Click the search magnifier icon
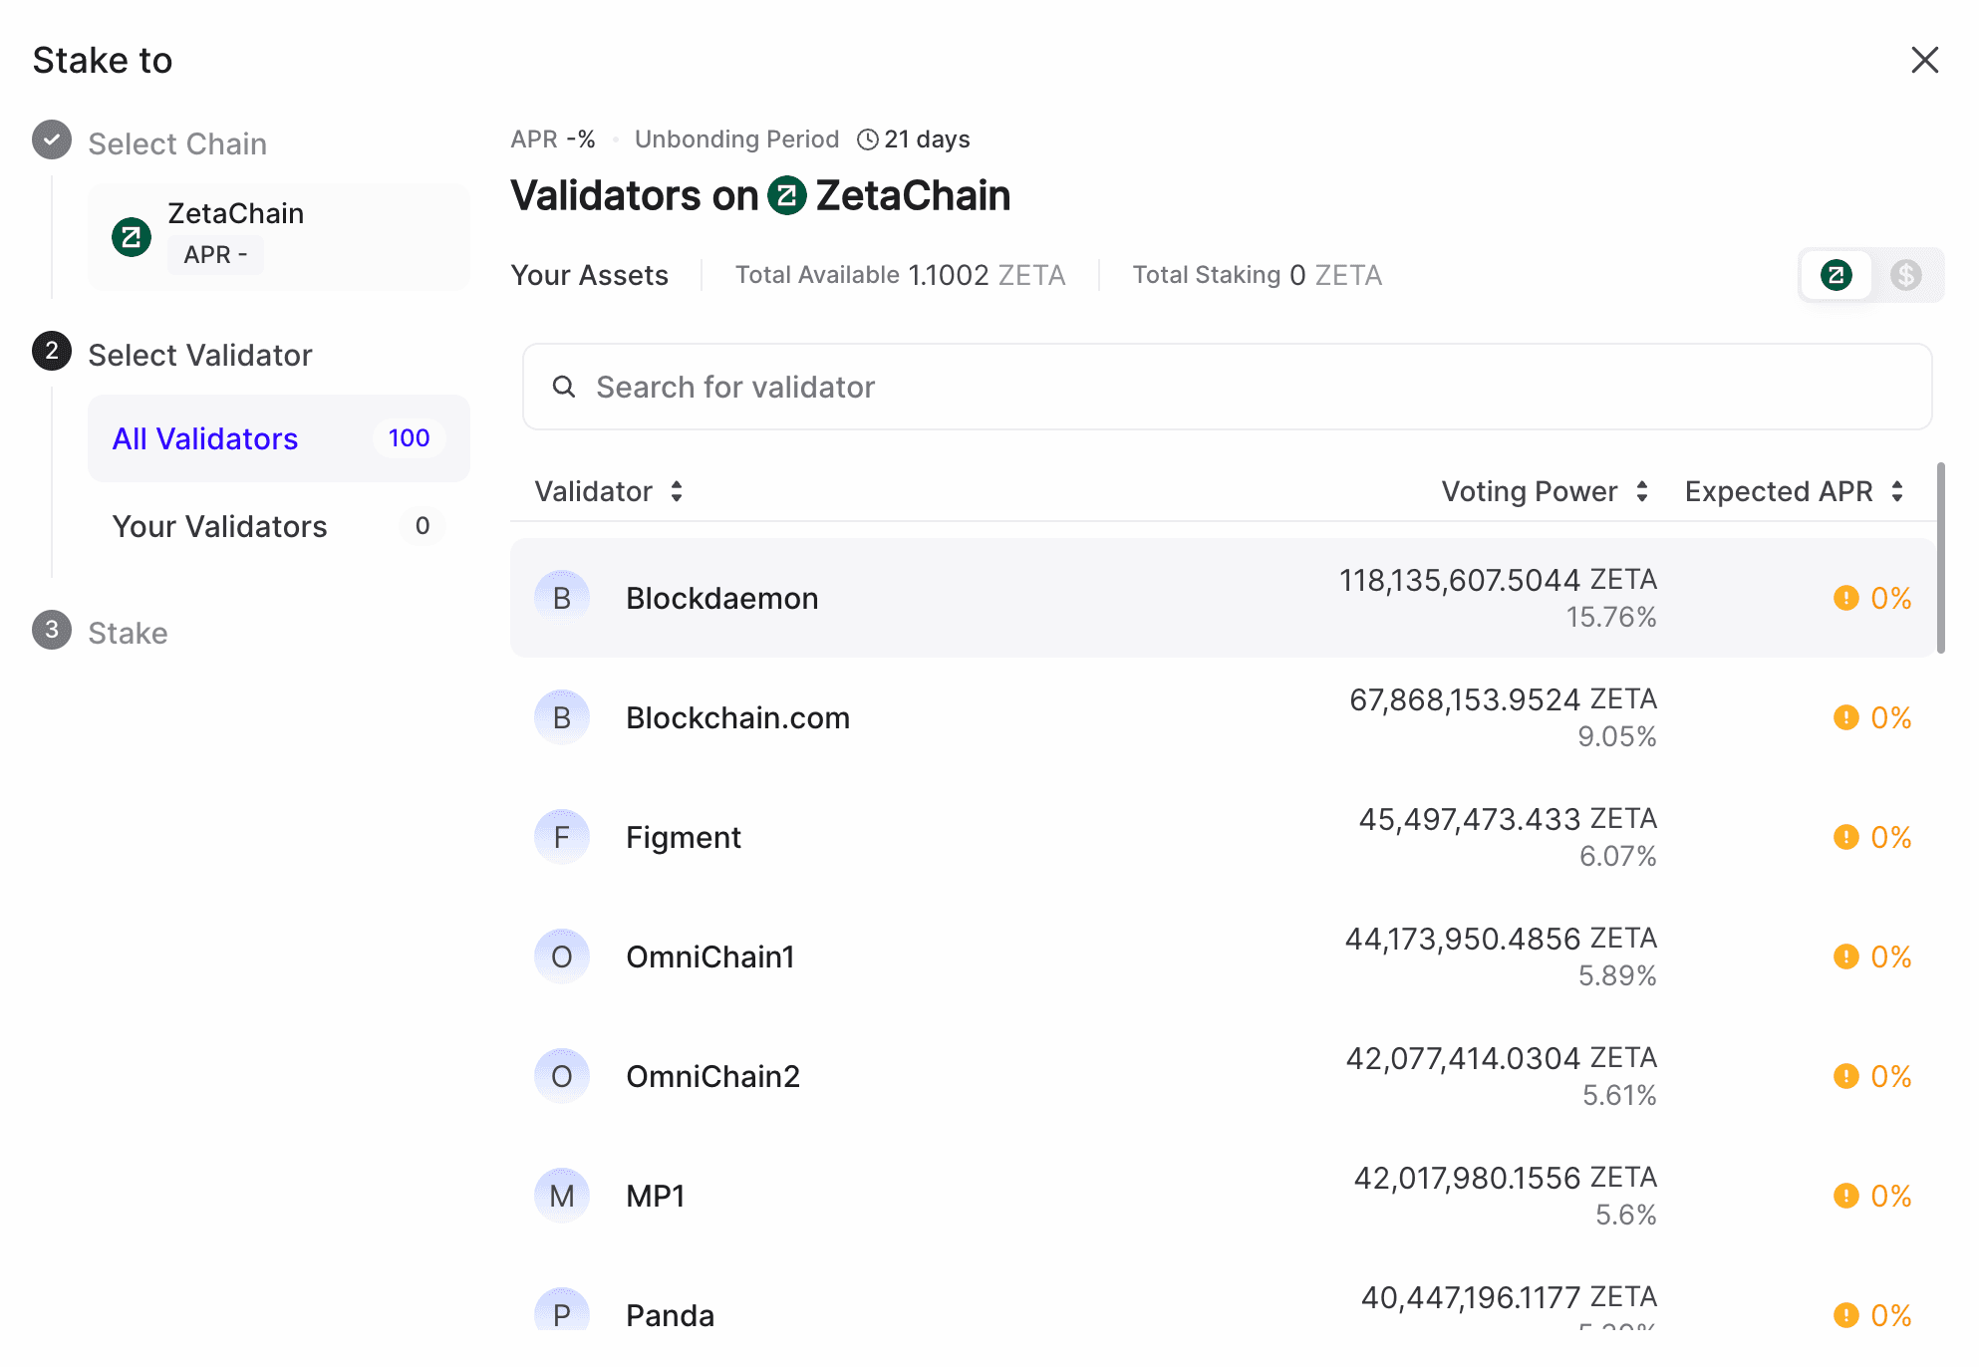The height and width of the screenshot is (1367, 1979). [564, 387]
